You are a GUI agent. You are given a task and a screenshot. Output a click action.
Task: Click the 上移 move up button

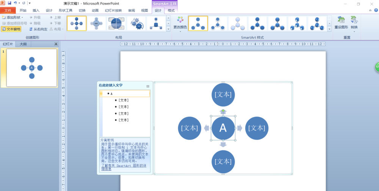(55, 17)
